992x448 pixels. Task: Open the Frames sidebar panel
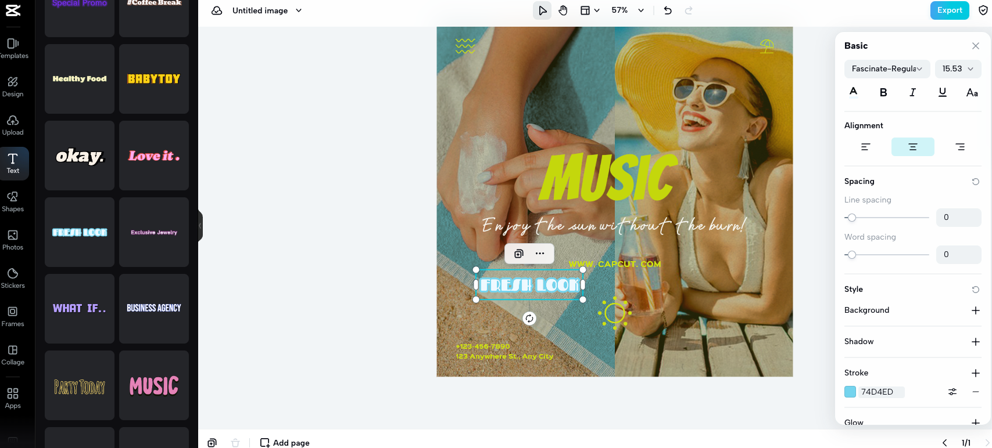pyautogui.click(x=13, y=316)
